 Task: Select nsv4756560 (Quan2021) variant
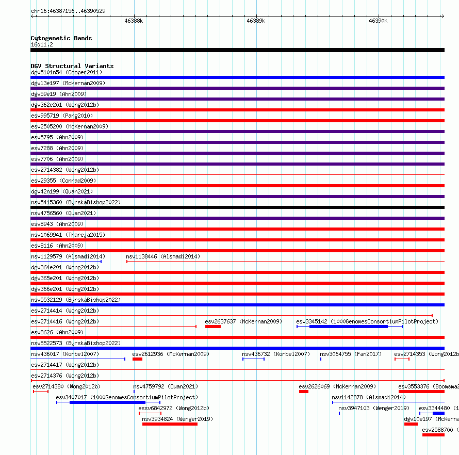[63, 213]
